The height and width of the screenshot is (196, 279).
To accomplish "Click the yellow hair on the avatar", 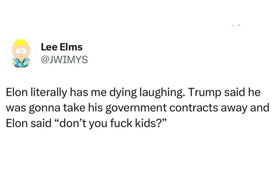I will (x=21, y=42).
